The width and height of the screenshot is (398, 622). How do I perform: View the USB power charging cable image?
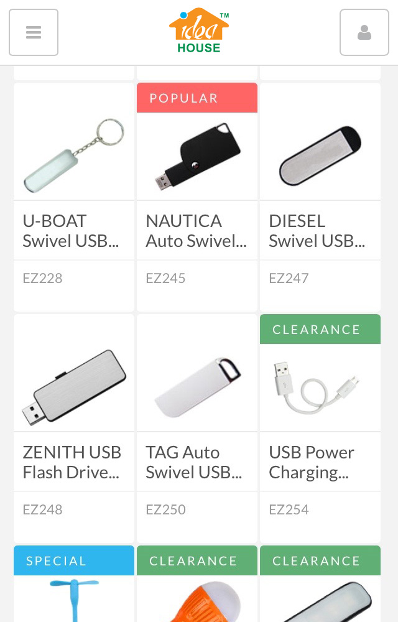point(317,387)
